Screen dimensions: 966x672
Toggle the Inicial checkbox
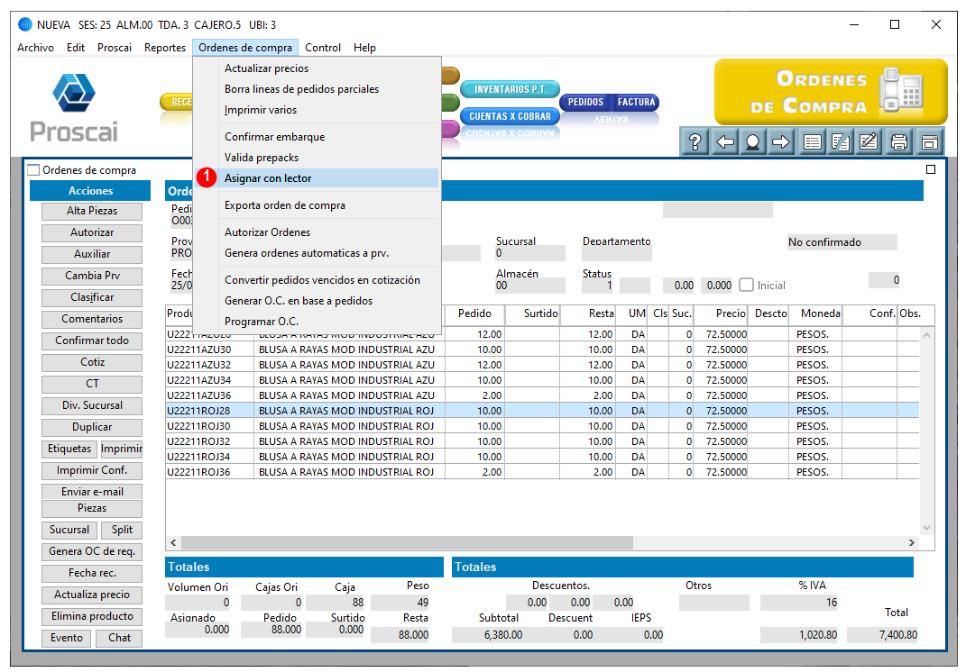point(747,285)
